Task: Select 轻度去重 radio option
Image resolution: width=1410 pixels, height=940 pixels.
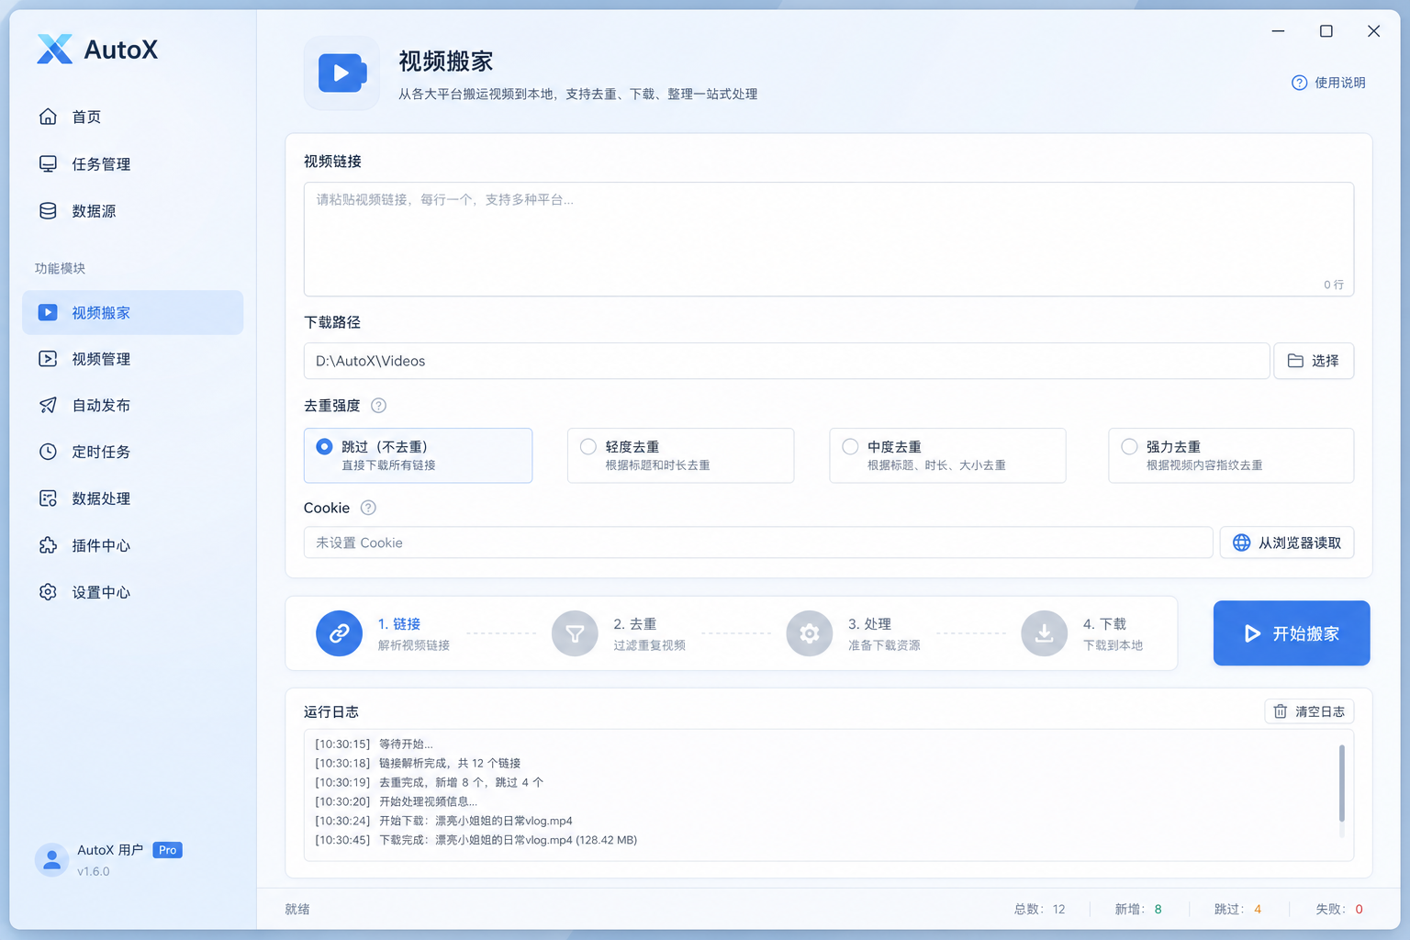Action: point(680,455)
